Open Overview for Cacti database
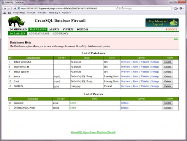 click(x=125, y=81)
